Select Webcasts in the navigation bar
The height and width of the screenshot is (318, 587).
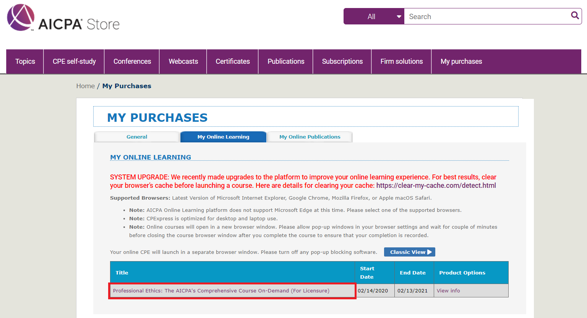183,61
